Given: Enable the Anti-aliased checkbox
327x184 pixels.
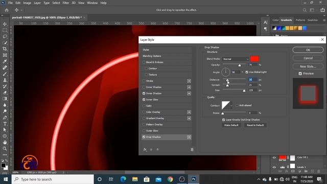Looking at the screenshot, I should coord(237,105).
